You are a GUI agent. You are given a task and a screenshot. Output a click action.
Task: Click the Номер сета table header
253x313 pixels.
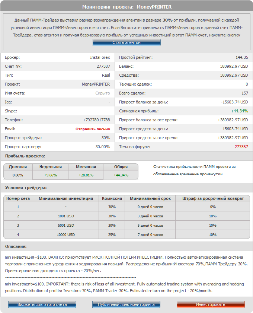pyautogui.click(x=18, y=198)
